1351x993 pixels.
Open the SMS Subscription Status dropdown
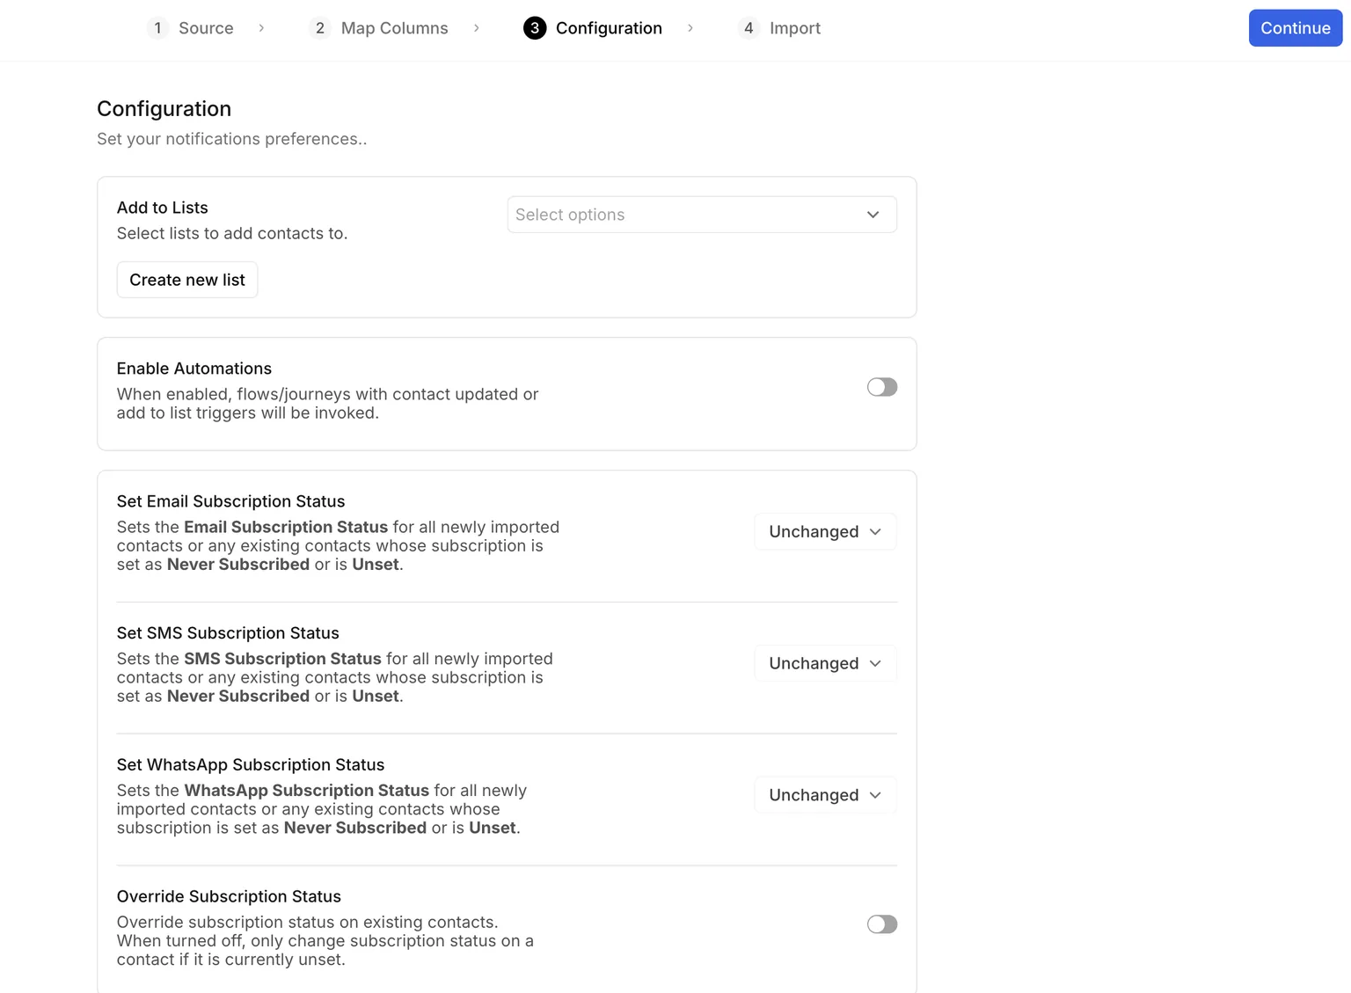[825, 663]
